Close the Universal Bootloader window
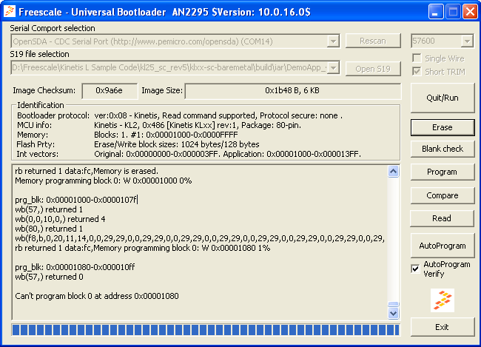Viewport: 481px width, 347px height. click(470, 12)
